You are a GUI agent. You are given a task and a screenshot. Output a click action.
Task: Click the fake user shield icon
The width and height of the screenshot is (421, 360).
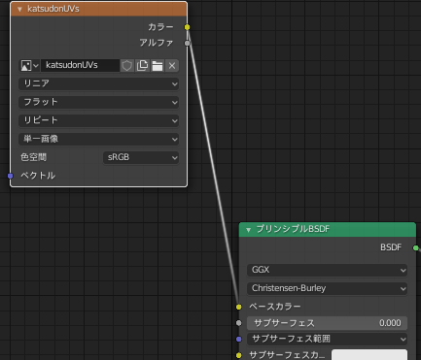coord(127,66)
